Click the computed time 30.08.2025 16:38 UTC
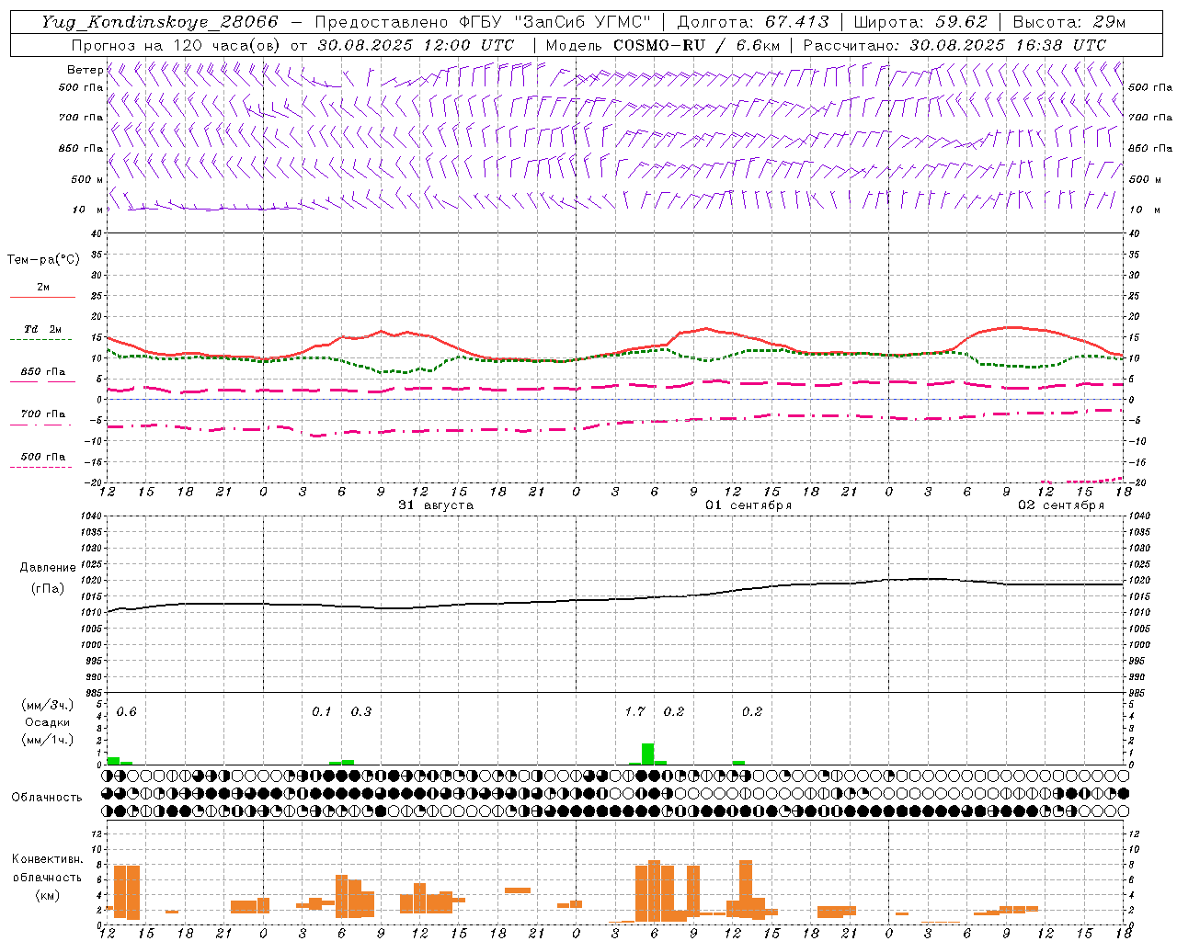Screen dimensions: 1177x941 (x=1008, y=45)
